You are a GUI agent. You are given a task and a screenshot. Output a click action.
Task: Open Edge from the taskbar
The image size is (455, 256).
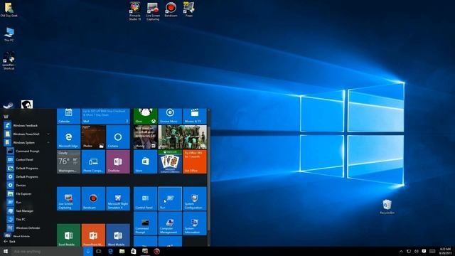(110, 251)
